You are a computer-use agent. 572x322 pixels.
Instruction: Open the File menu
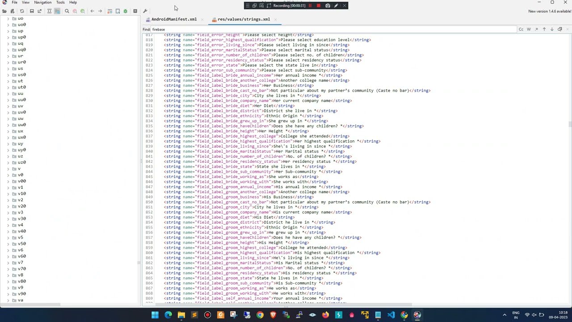[x=15, y=2]
